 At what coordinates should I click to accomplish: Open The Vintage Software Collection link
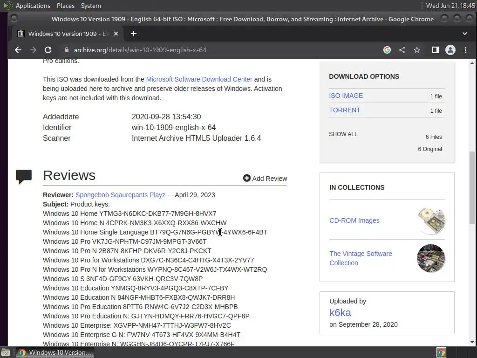361,258
